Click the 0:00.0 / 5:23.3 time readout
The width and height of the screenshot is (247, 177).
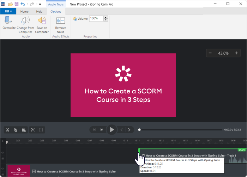[x=233, y=130]
